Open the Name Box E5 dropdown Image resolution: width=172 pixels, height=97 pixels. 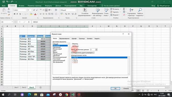tap(12, 22)
